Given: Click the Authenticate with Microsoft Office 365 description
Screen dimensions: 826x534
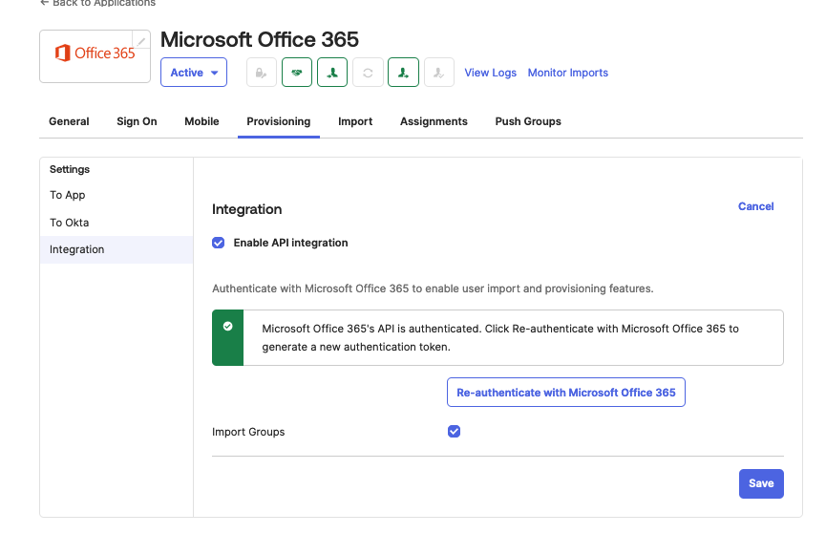Looking at the screenshot, I should [433, 288].
